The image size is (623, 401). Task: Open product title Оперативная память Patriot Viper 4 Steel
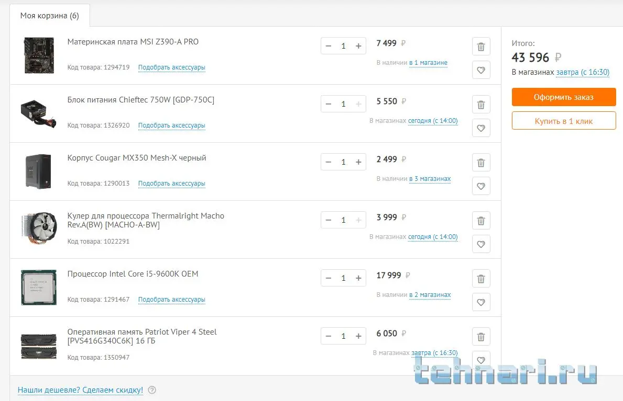tap(142, 336)
